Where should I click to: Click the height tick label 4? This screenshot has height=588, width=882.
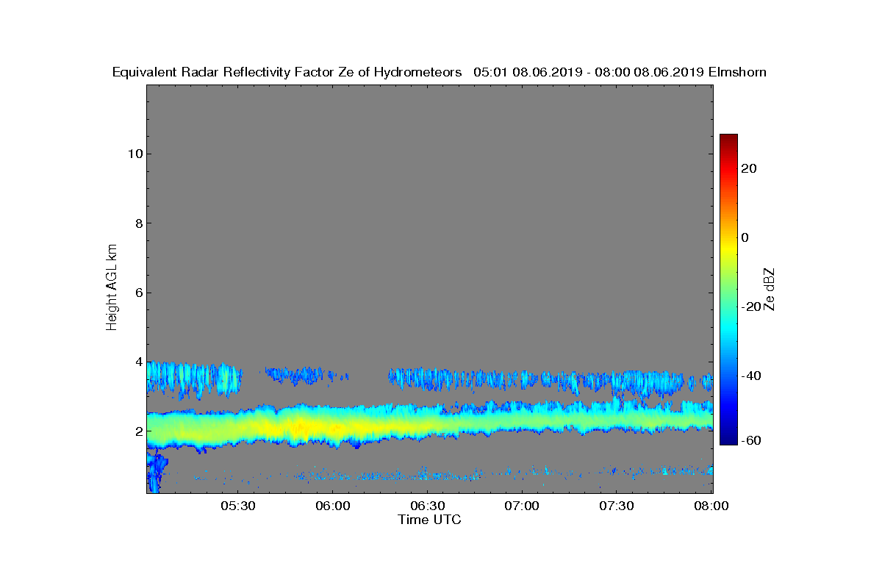click(x=137, y=362)
